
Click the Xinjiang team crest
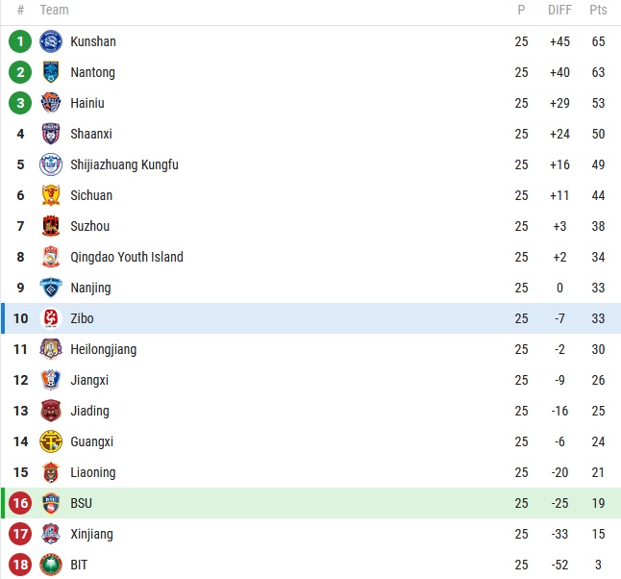[x=51, y=534]
